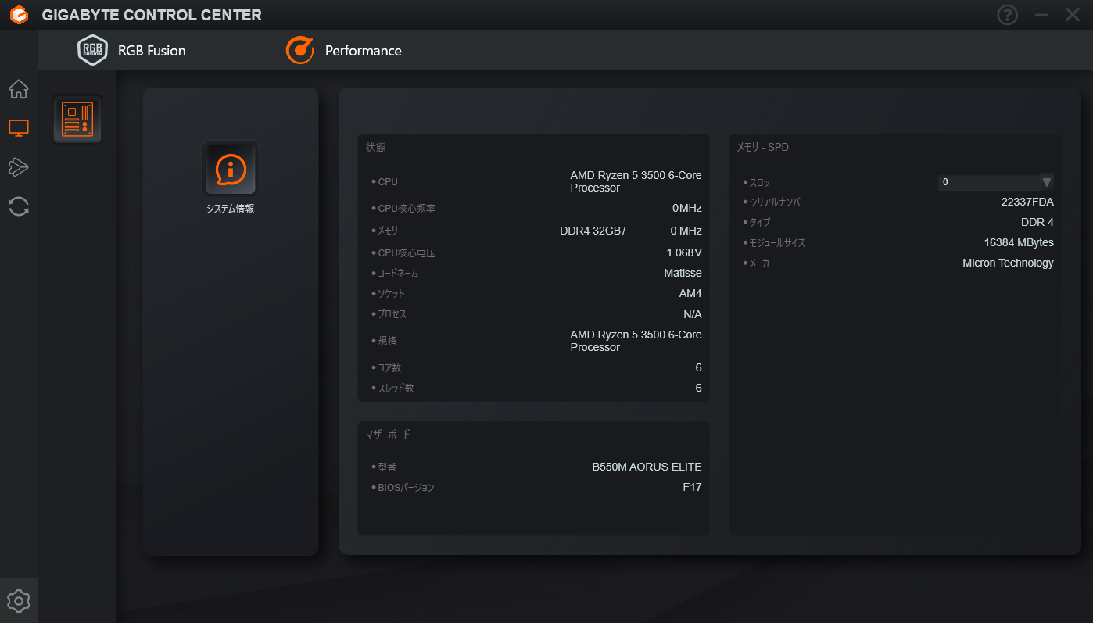The image size is (1093, 623).
Task: Click the モジュールサイズ label
Action: (x=777, y=242)
